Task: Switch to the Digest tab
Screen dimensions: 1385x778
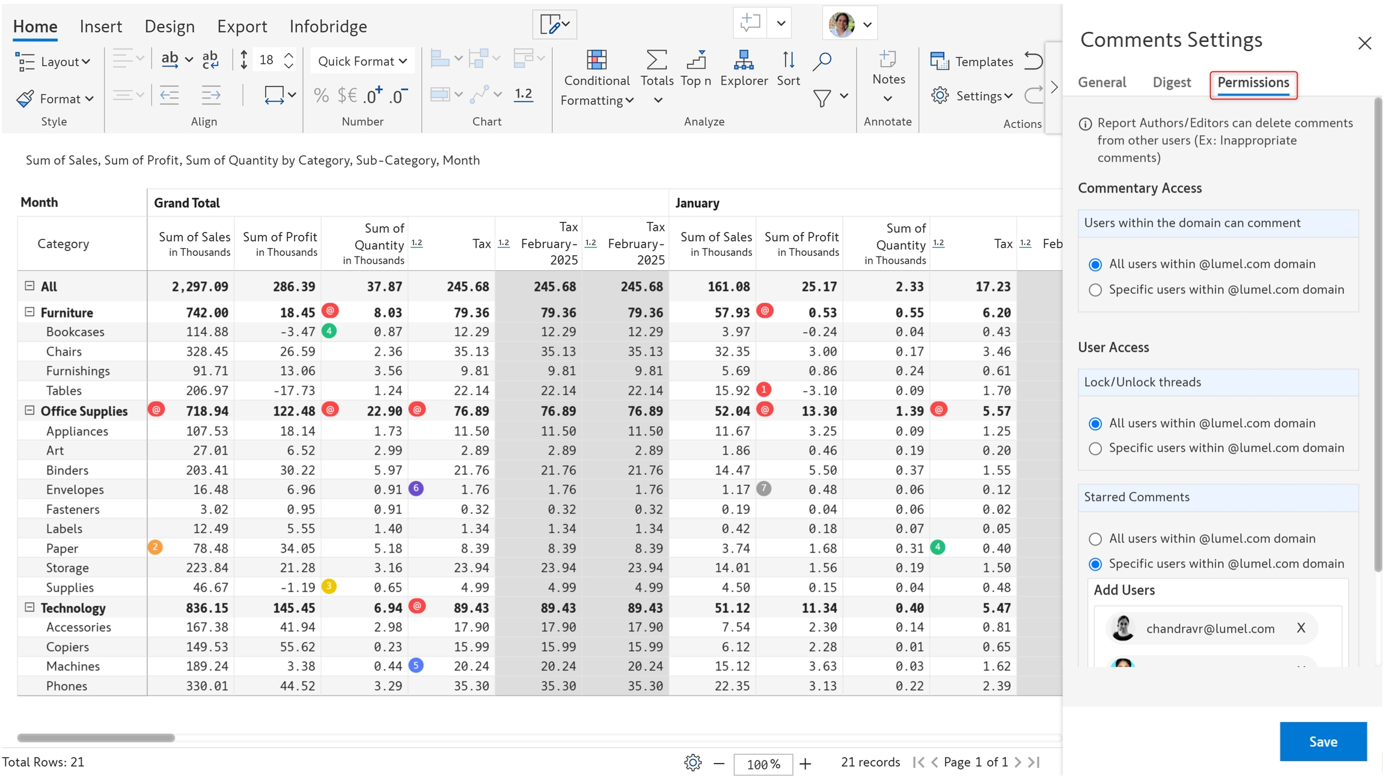Action: (x=1171, y=82)
